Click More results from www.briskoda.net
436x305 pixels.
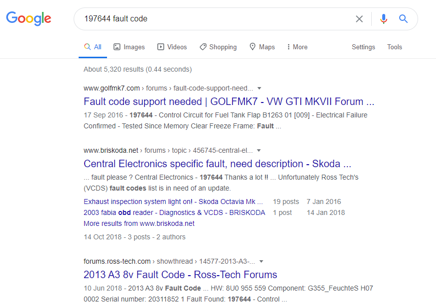click(139, 223)
